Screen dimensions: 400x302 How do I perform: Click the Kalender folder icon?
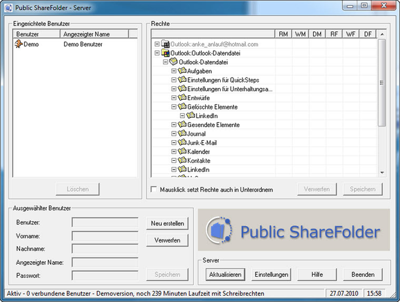[182, 151]
